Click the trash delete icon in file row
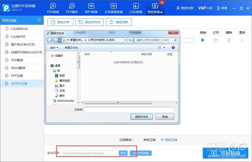Screen dimensions: 252x162 229,40
